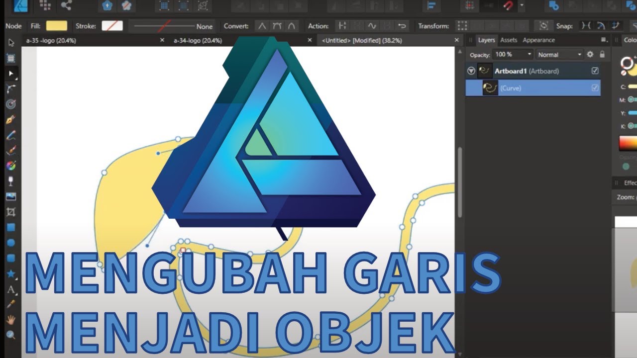The width and height of the screenshot is (637, 358).
Task: Open the Normal blend mode dropdown
Action: [x=560, y=54]
